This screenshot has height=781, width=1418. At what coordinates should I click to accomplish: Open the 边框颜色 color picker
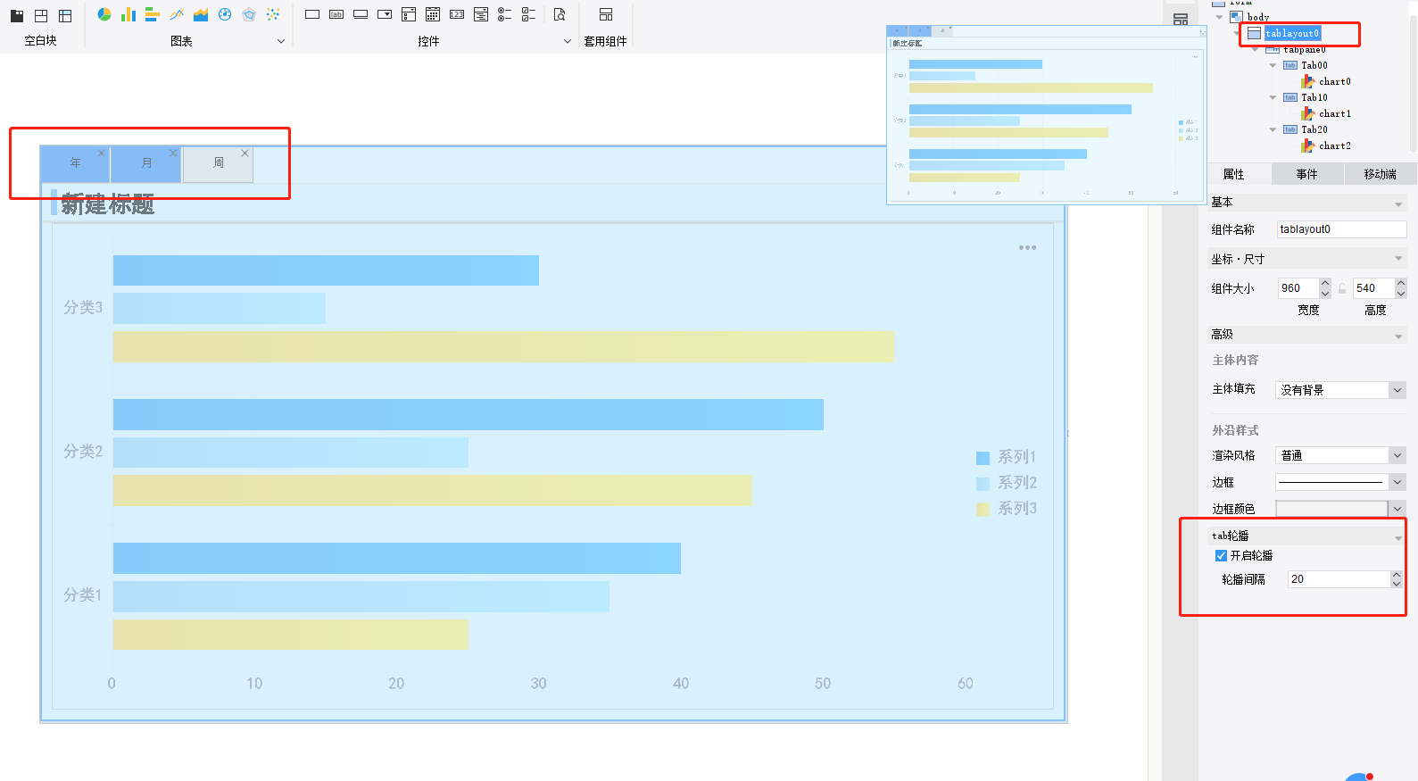1397,508
